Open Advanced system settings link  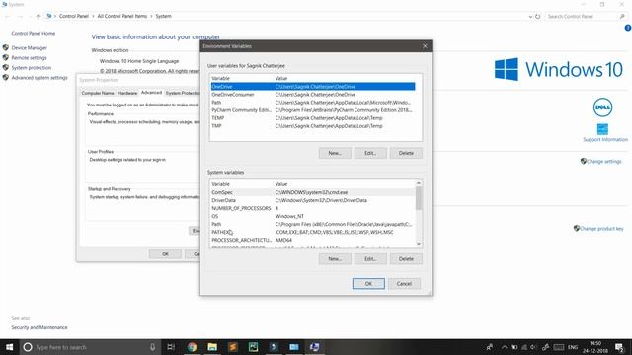click(x=39, y=78)
